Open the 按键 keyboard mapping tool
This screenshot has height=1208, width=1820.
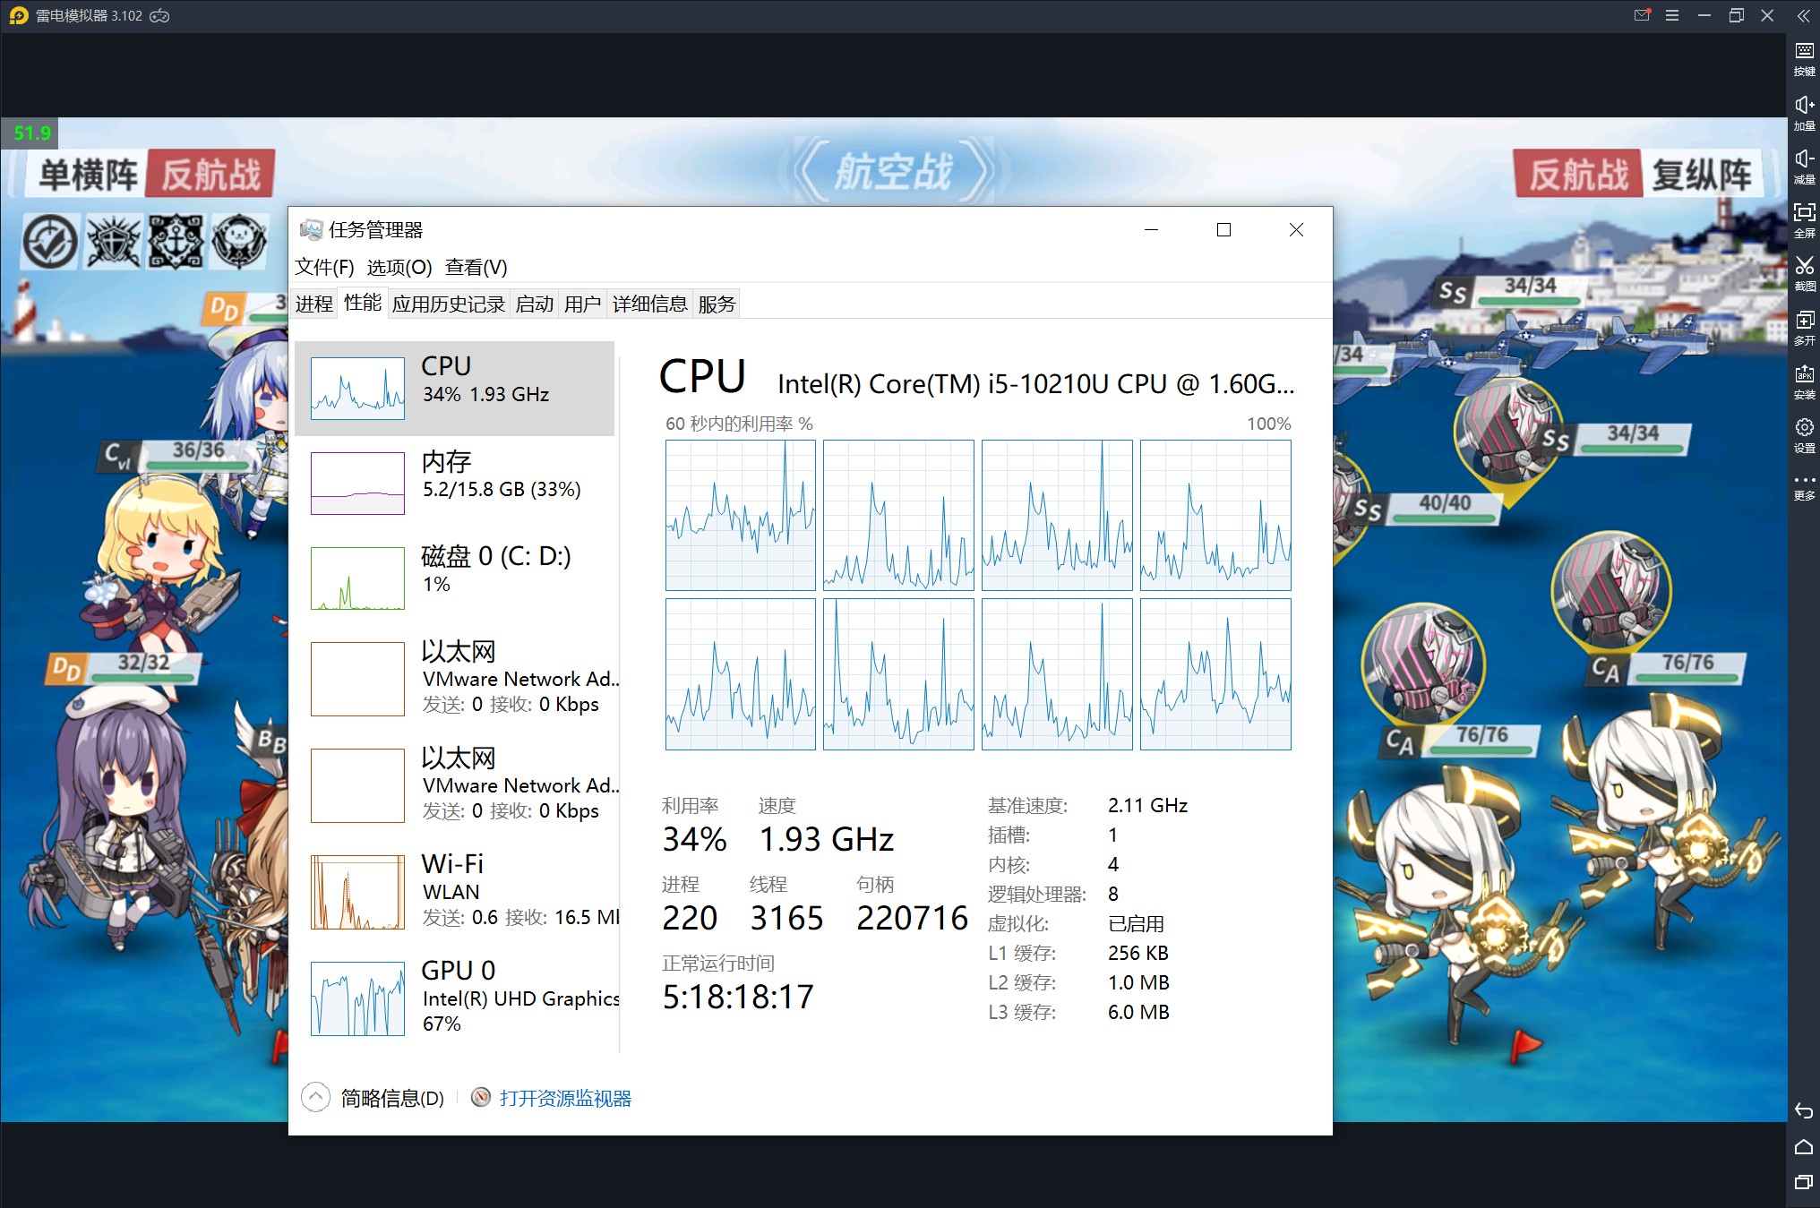pyautogui.click(x=1804, y=58)
